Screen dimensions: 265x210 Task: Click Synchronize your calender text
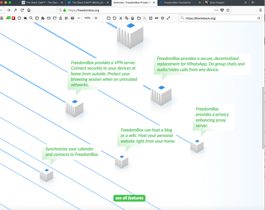pyautogui.click(x=72, y=152)
